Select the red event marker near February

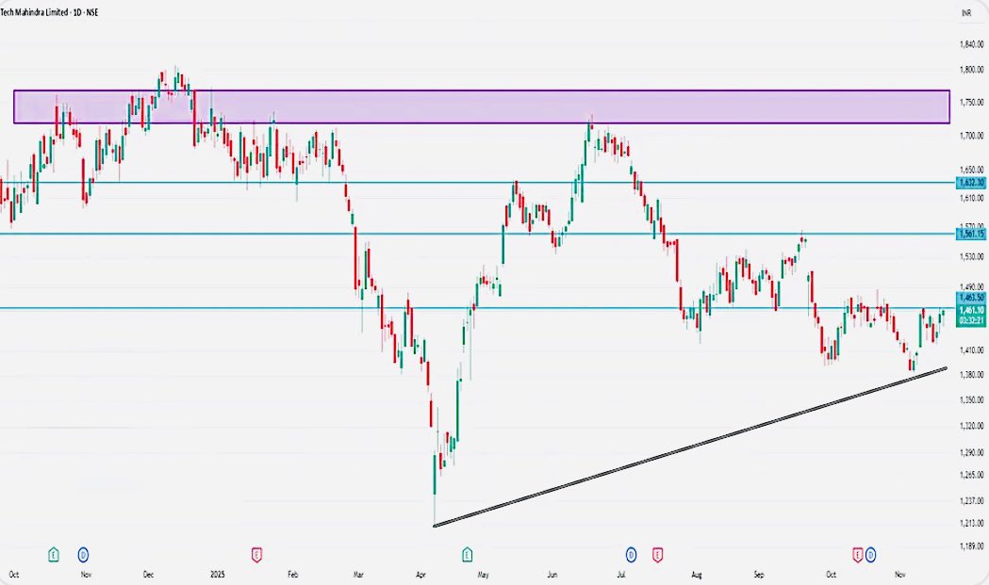pyautogui.click(x=255, y=555)
